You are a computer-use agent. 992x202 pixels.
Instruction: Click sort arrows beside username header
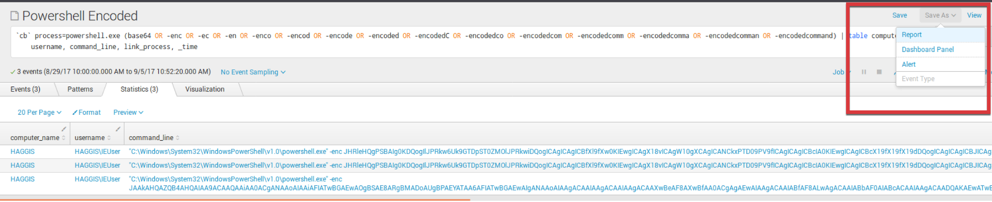tap(109, 138)
